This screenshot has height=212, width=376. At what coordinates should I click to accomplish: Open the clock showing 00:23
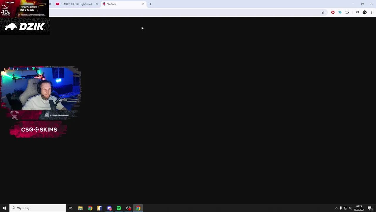pos(359,208)
